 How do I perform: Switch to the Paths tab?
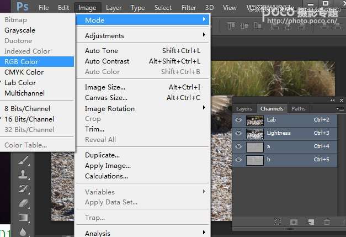pos(298,109)
